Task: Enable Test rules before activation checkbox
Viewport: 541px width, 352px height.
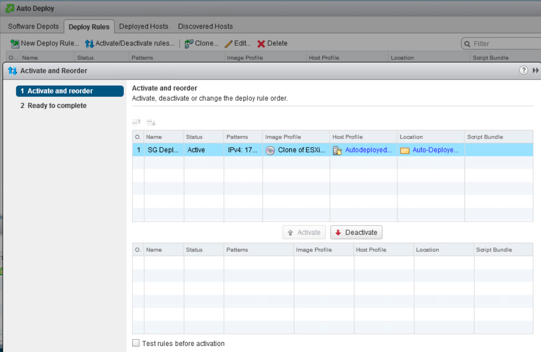Action: pyautogui.click(x=136, y=343)
